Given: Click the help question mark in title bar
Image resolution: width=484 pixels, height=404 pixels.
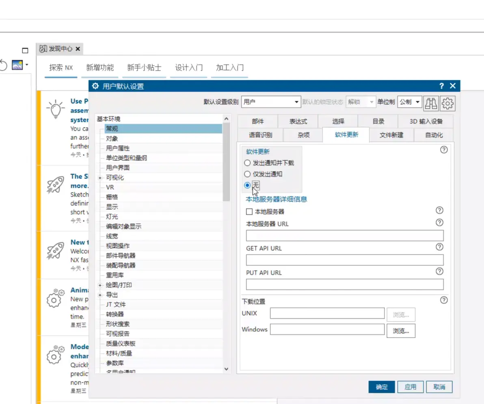Looking at the screenshot, I should tap(441, 86).
